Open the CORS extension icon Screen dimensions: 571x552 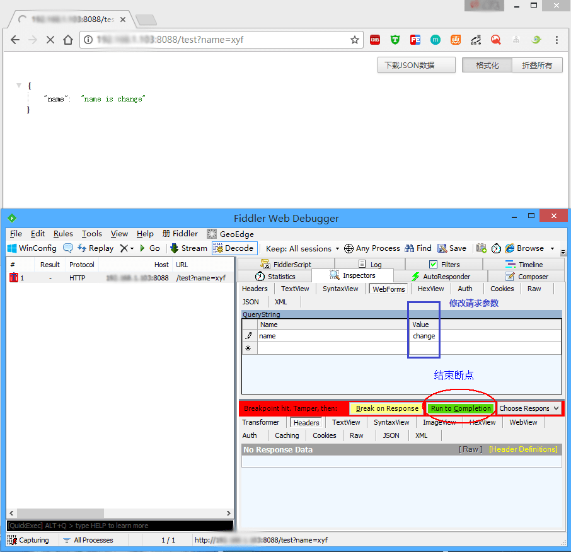pos(375,40)
